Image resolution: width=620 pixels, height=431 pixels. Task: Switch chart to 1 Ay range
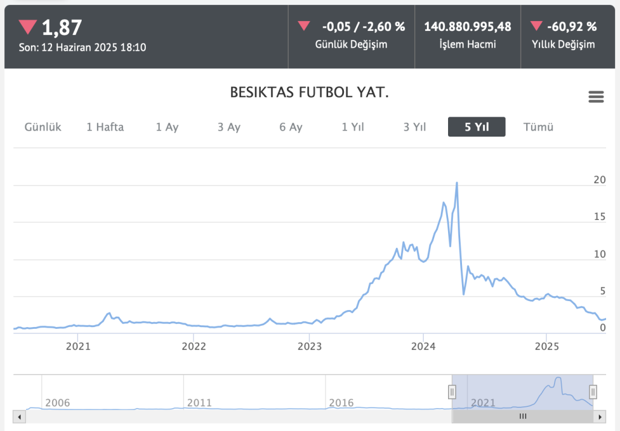point(167,127)
